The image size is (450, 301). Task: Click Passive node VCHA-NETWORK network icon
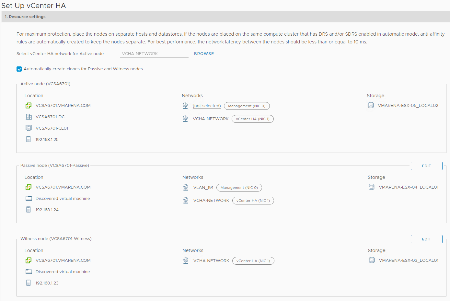186,200
